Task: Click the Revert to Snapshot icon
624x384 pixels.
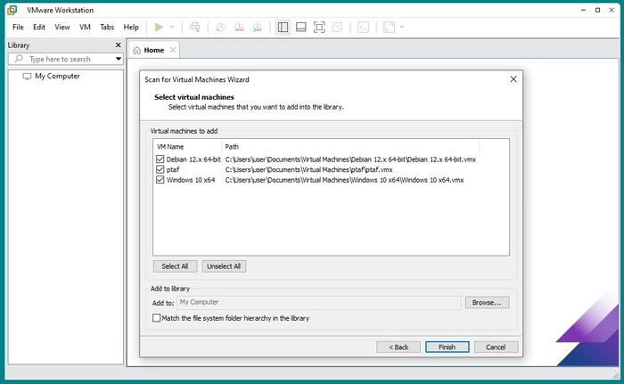Action: point(239,27)
